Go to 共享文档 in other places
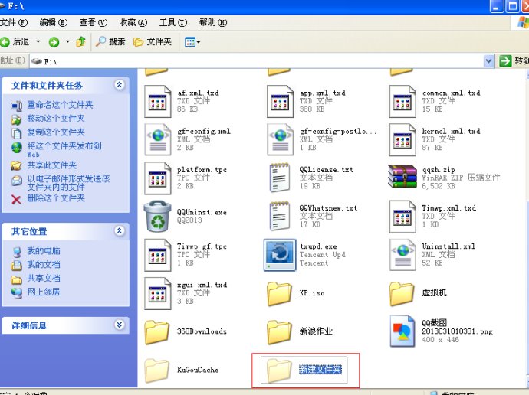The image size is (529, 395). [x=44, y=279]
